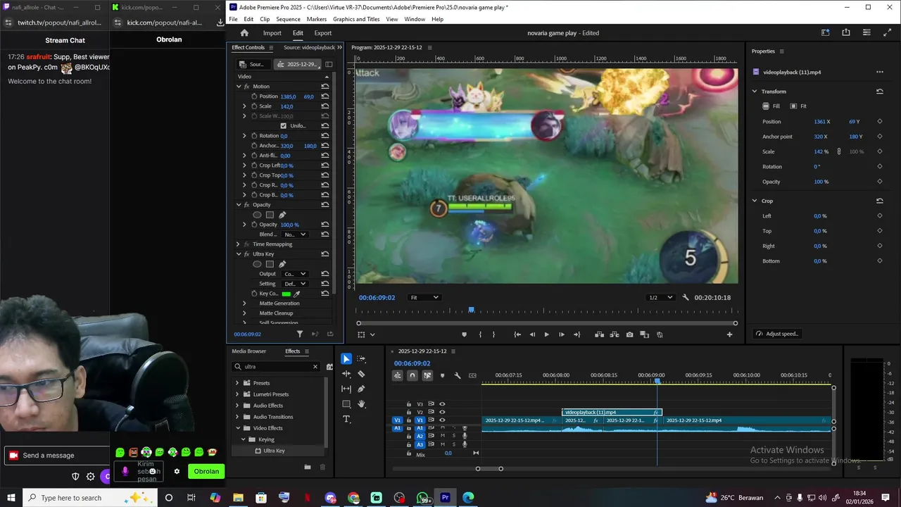The image size is (901, 507).
Task: Reset the Transform section in Properties panel
Action: (x=879, y=92)
